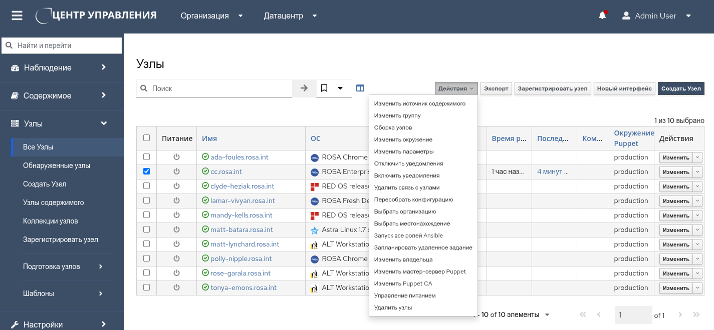The width and height of the screenshot is (714, 330).
Task: Select 'Удалить узлы' from actions menu
Action: tap(393, 307)
